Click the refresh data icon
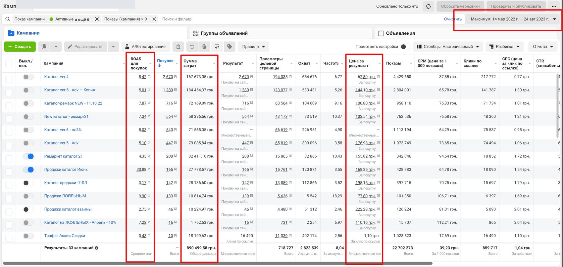The height and width of the screenshot is (267, 563). tap(428, 6)
